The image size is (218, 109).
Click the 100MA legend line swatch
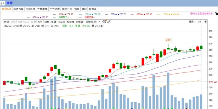click(158, 14)
